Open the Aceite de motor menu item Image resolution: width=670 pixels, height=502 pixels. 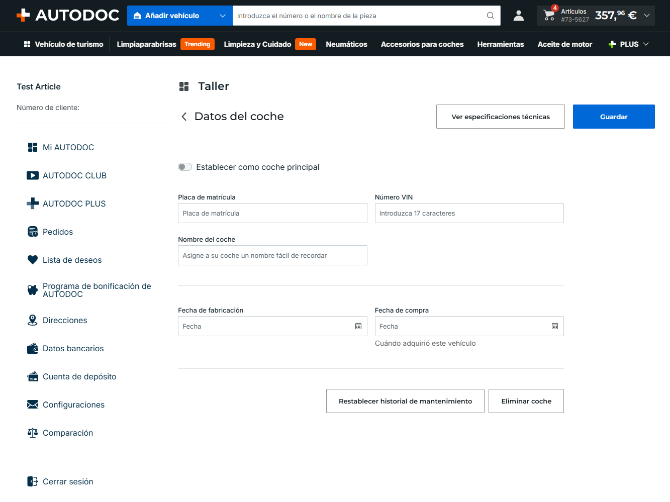click(565, 44)
